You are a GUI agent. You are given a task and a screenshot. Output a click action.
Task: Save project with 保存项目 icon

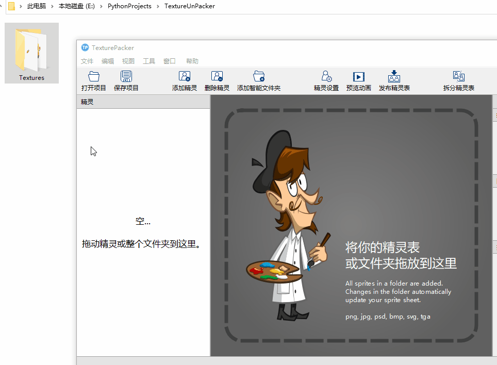pos(126,81)
